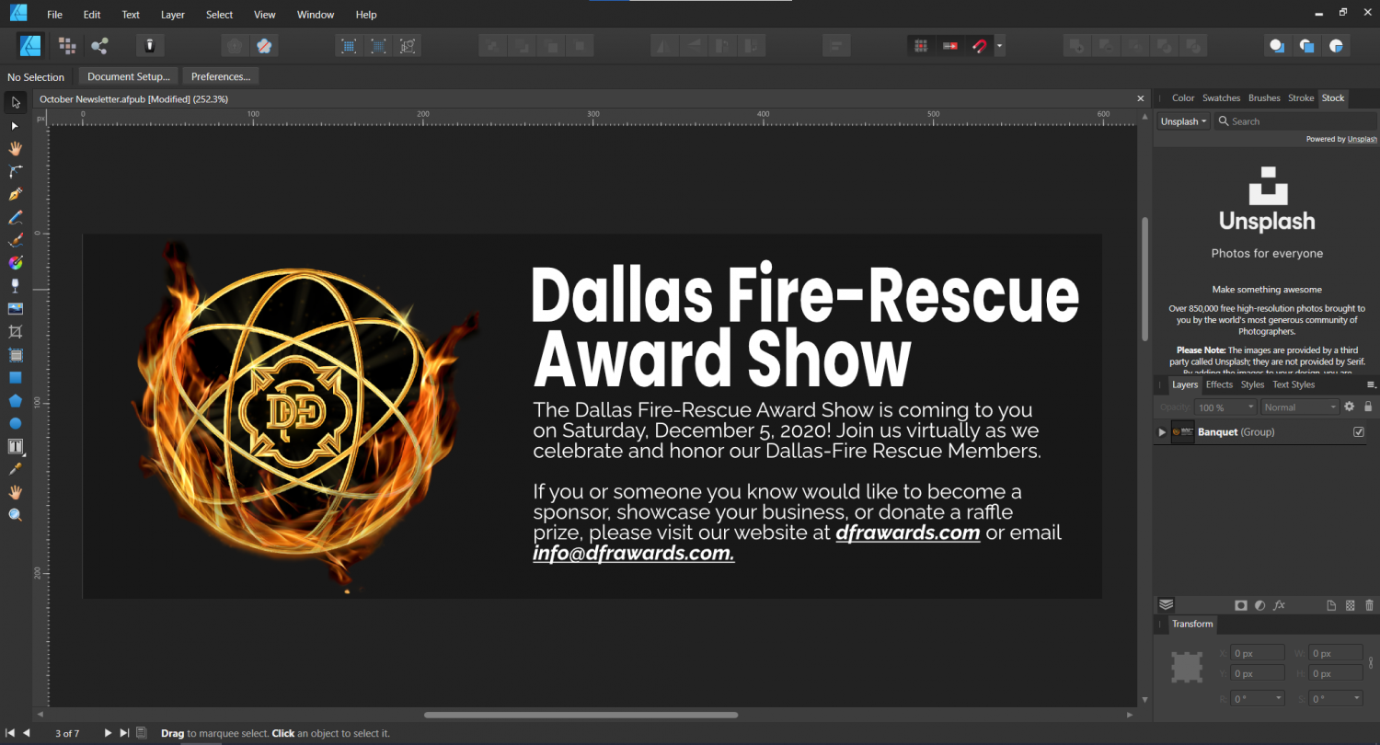Open the File menu
Viewport: 1380px width, 745px height.
54,15
